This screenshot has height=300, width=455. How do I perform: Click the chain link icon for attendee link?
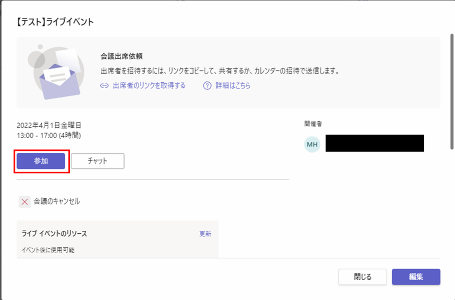[104, 86]
